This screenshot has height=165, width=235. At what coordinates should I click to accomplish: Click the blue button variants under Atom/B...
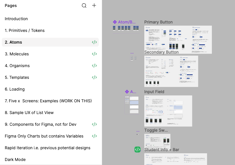[126, 28]
